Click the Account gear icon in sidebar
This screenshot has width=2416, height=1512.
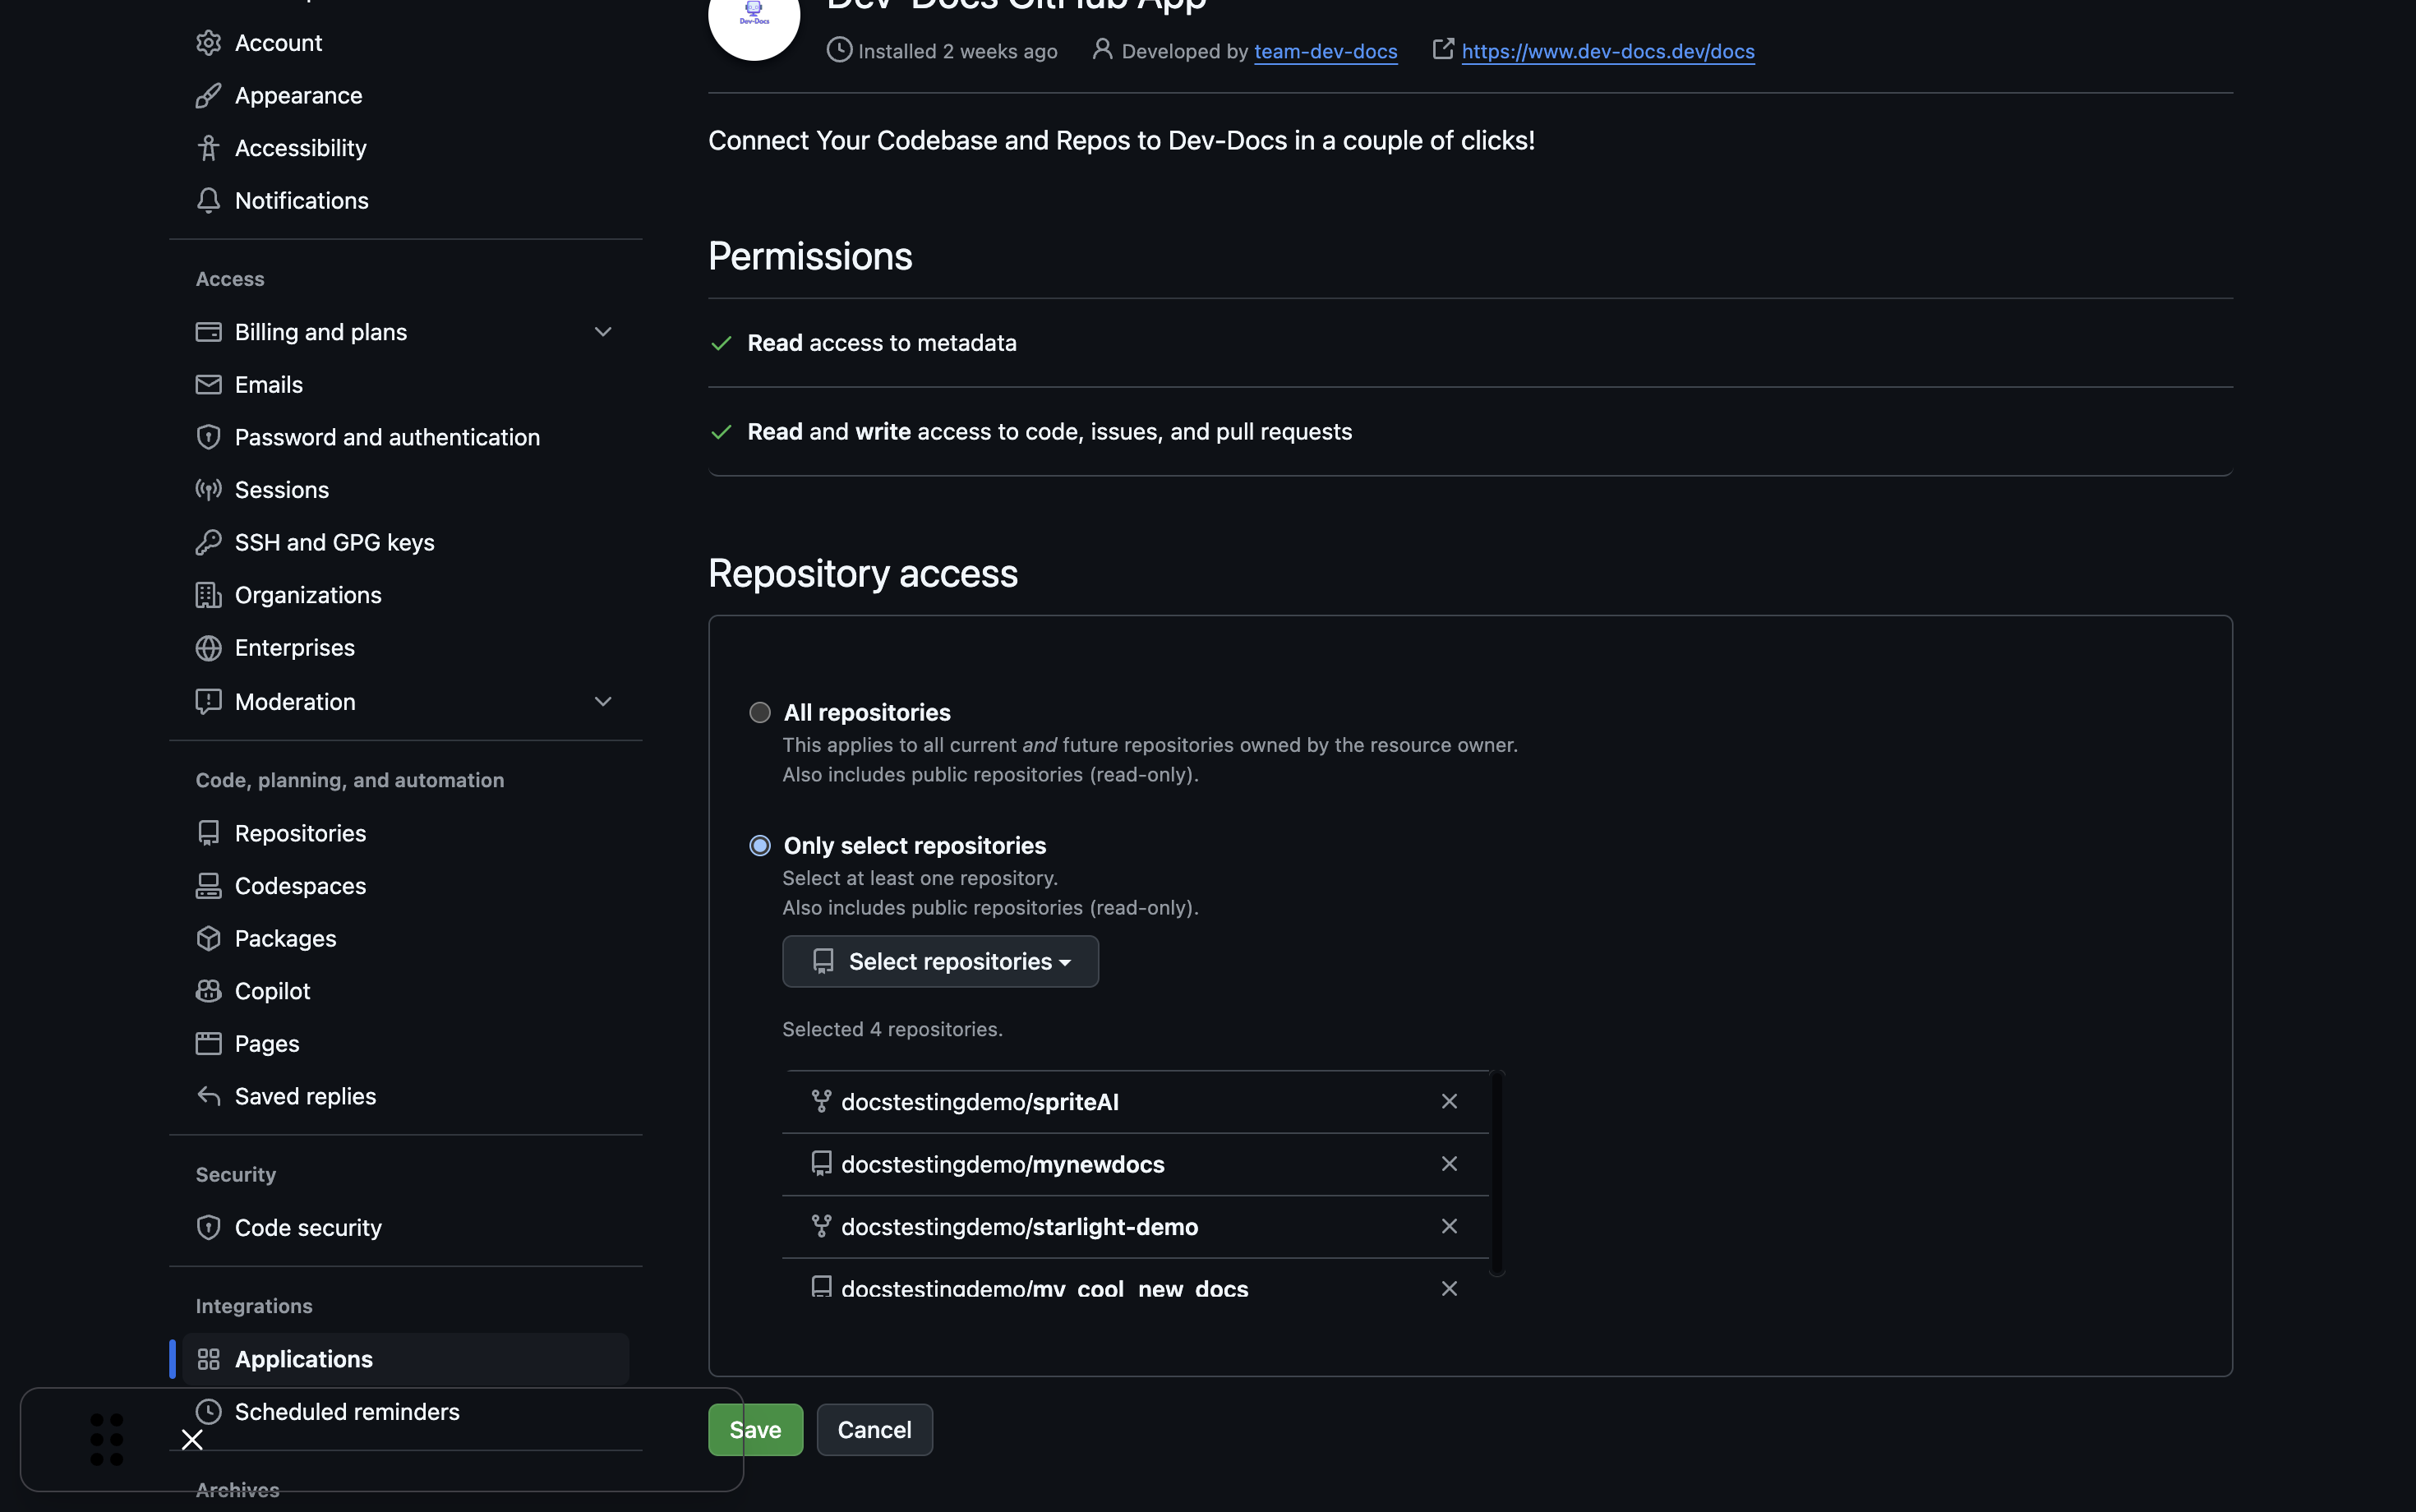[x=208, y=43]
